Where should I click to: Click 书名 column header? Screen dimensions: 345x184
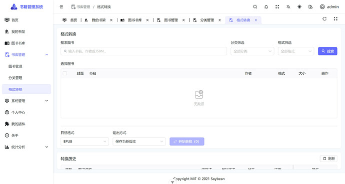click(92, 73)
